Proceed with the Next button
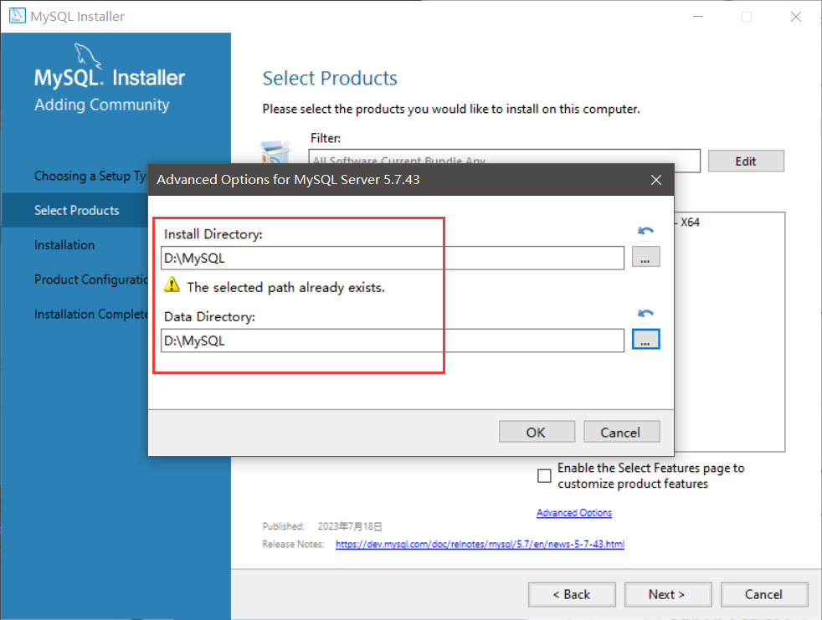This screenshot has width=822, height=620. click(x=668, y=594)
